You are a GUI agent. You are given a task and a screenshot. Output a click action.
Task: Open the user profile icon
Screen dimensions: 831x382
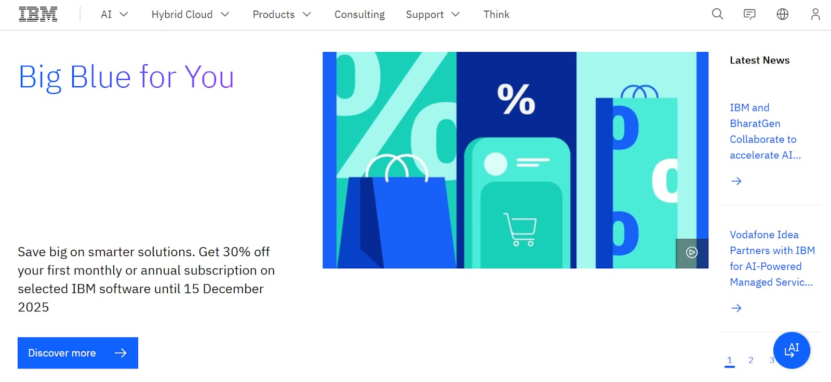(814, 14)
